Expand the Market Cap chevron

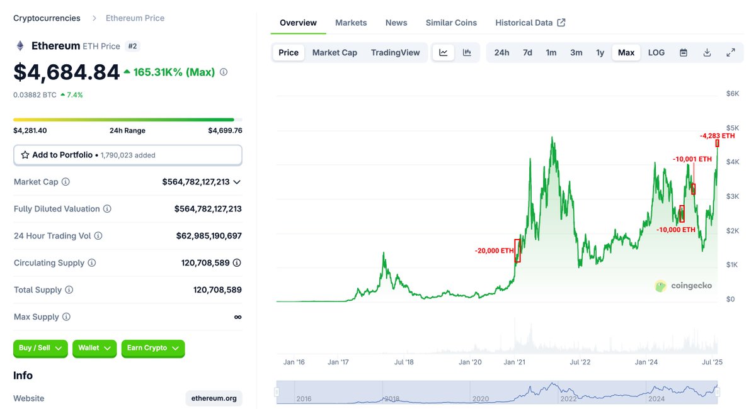(237, 182)
